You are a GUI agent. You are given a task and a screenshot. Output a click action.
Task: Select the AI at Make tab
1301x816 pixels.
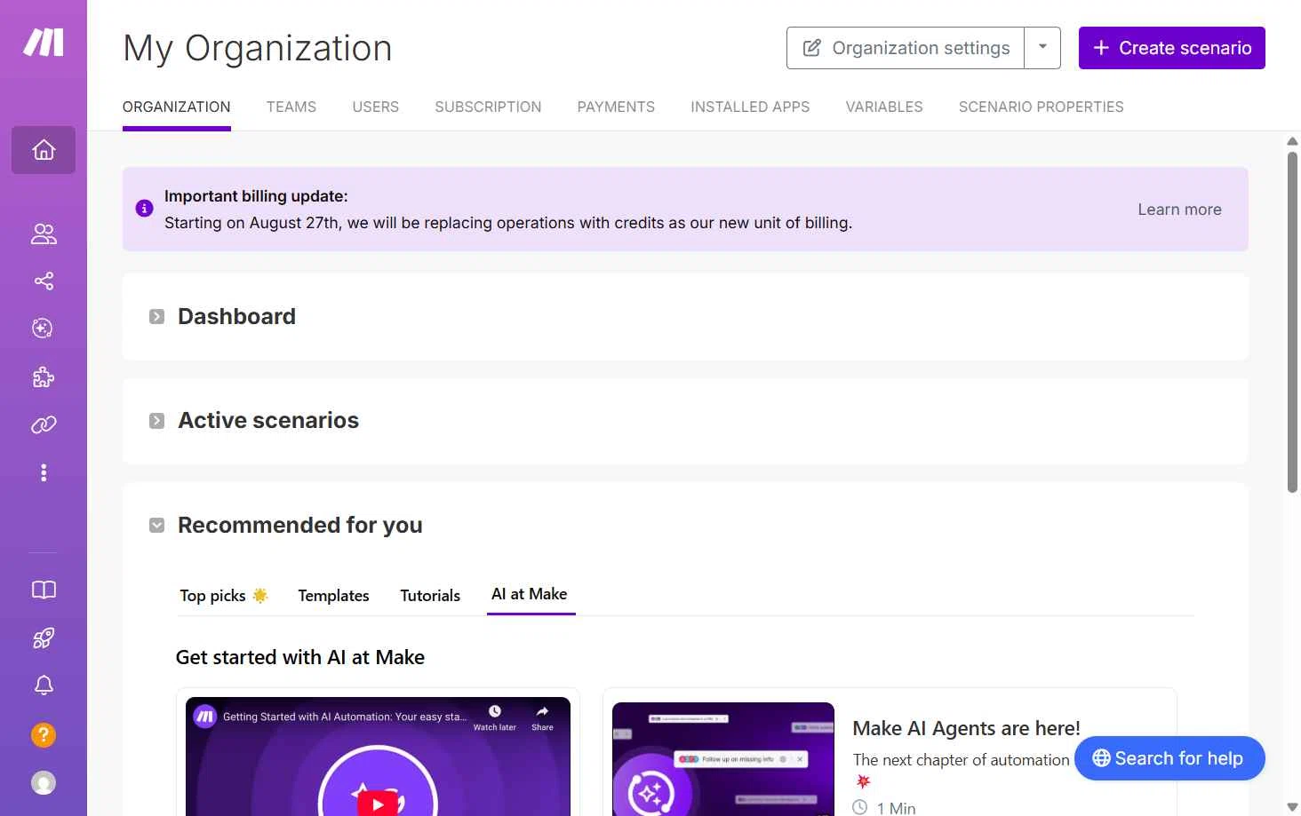coord(530,594)
